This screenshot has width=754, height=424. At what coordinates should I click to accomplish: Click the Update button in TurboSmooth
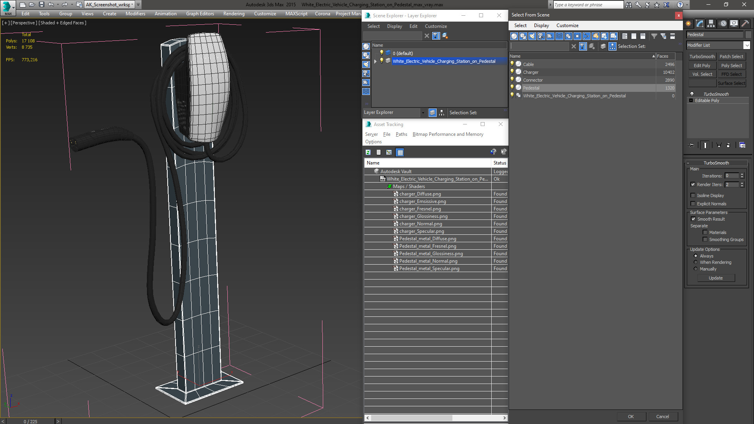[716, 278]
